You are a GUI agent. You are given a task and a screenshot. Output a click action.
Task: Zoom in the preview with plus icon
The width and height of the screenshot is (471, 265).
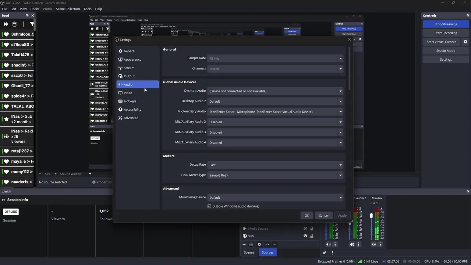click(x=56, y=174)
